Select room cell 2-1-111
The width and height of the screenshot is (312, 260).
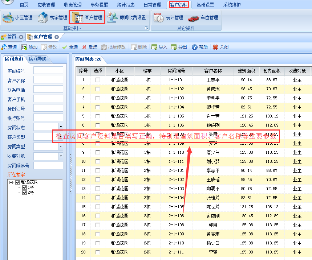[176, 252]
